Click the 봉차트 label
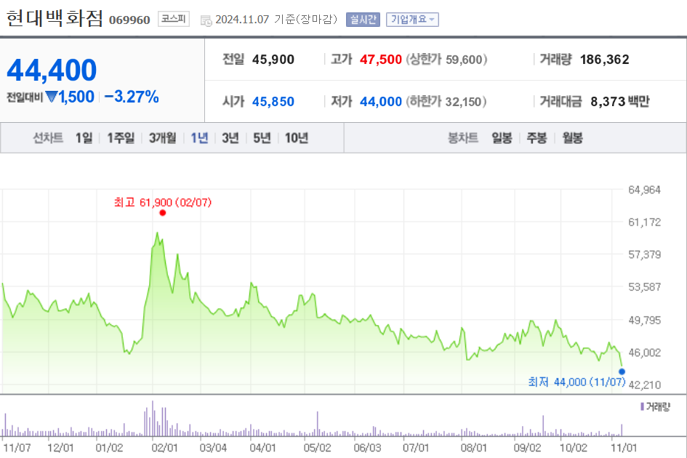687x458 pixels. pyautogui.click(x=462, y=138)
